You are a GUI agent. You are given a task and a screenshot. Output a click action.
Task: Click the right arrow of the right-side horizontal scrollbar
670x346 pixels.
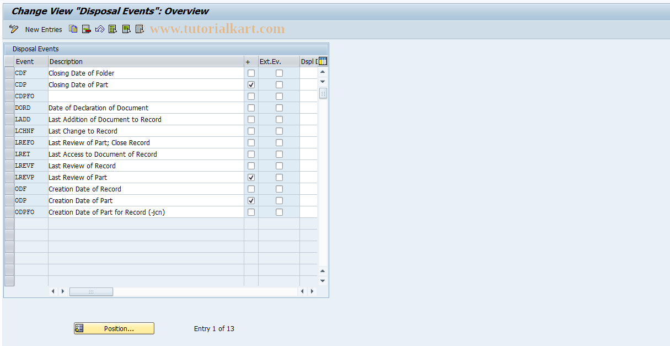312,291
